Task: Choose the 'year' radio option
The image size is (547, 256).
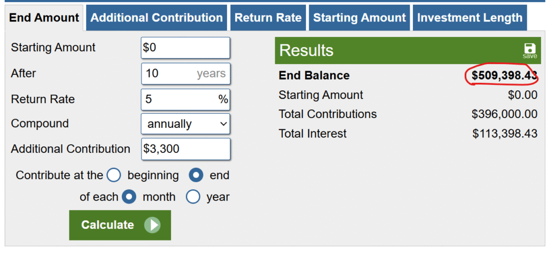Action: tap(193, 197)
